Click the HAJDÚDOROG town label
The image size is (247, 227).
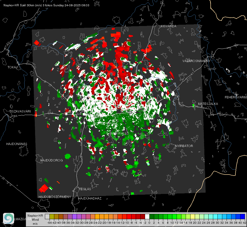(51, 160)
